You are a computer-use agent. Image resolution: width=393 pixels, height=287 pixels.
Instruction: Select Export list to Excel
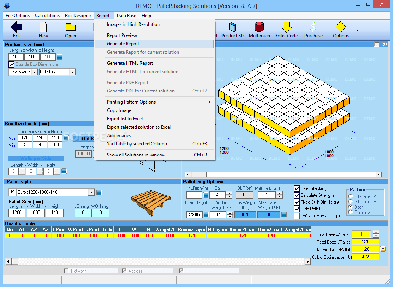point(154,119)
